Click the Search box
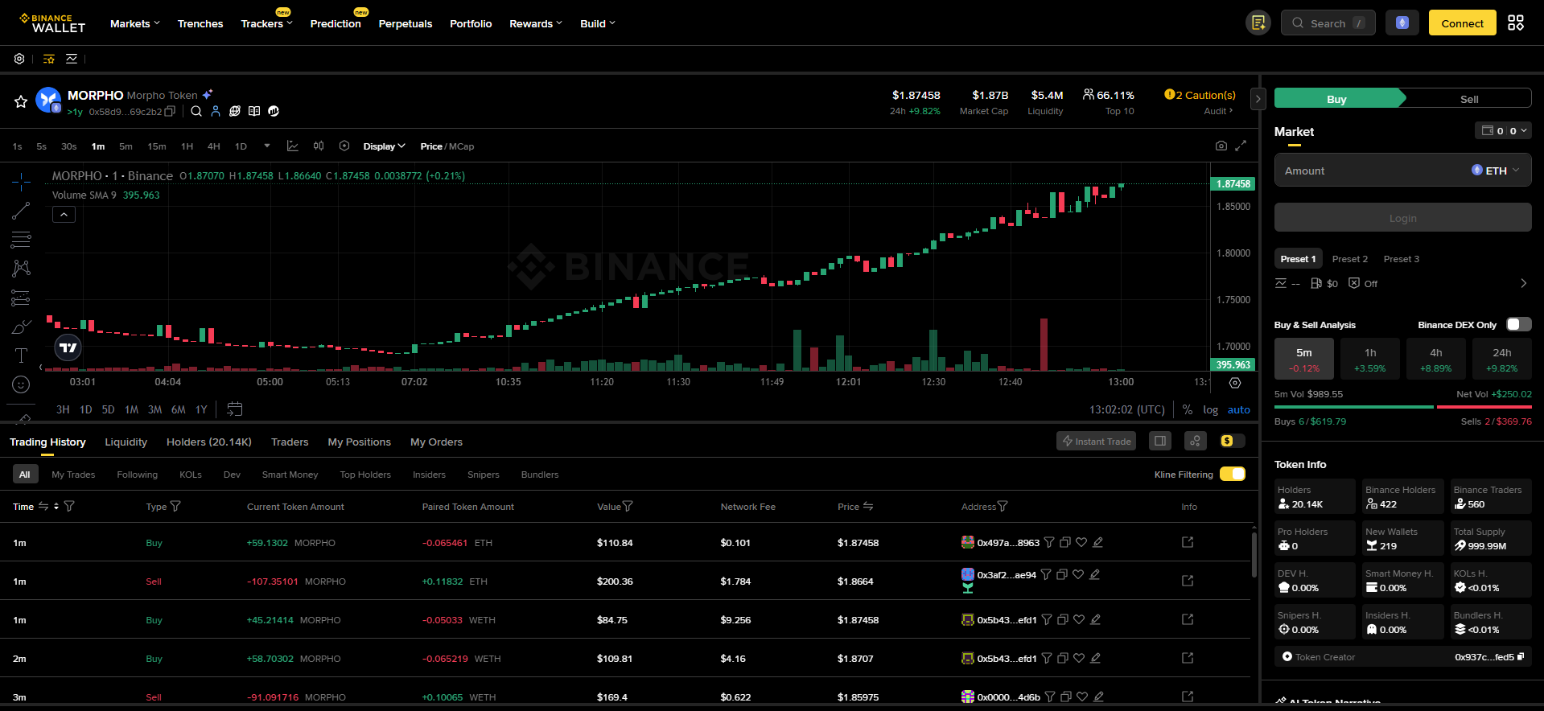 click(1328, 23)
